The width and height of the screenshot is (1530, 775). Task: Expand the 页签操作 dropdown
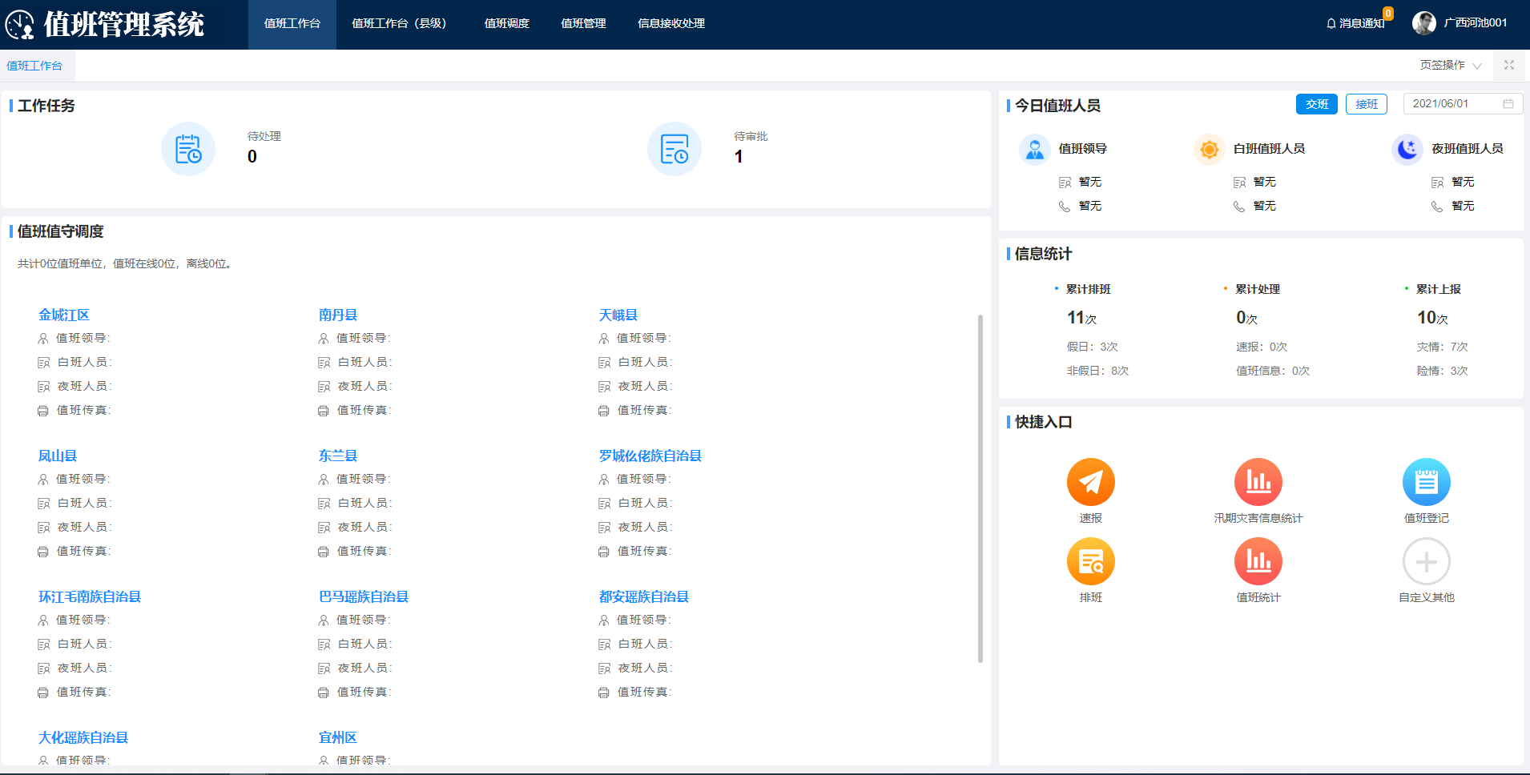[1451, 65]
